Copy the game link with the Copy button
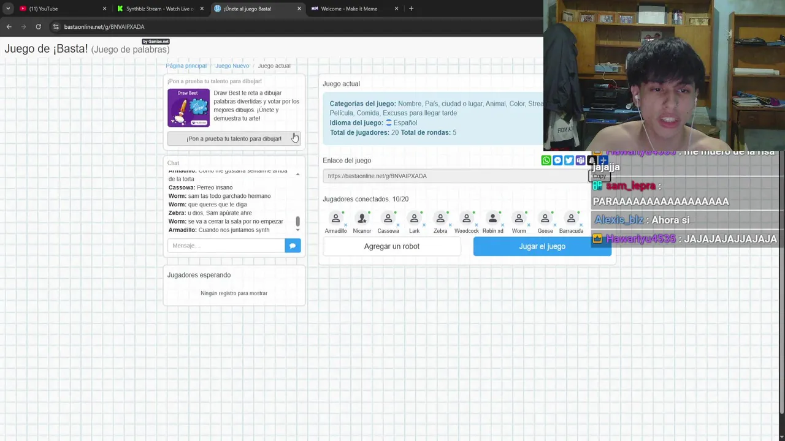Screen dimensions: 785x441 coord(599,176)
